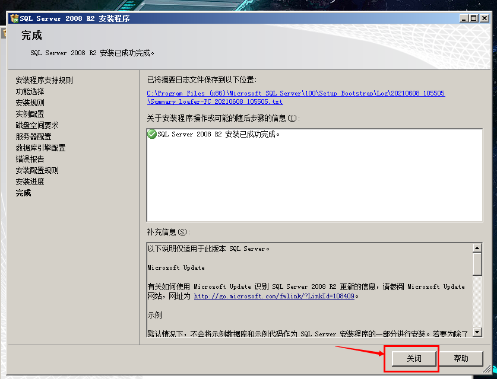Click the 补充信息(S) label

pos(168,232)
